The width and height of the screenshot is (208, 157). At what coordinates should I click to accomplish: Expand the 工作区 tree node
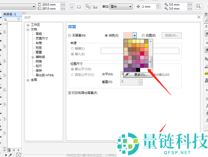coord(28,25)
